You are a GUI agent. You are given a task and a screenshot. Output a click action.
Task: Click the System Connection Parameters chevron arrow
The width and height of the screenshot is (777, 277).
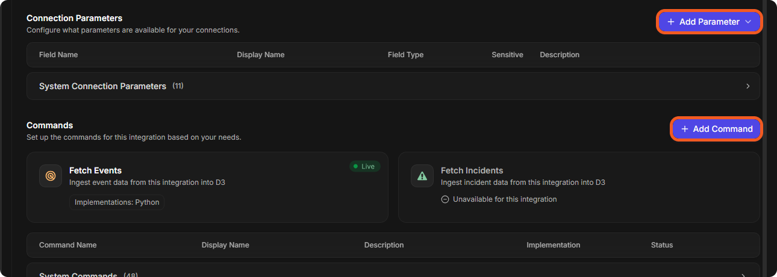[748, 86]
